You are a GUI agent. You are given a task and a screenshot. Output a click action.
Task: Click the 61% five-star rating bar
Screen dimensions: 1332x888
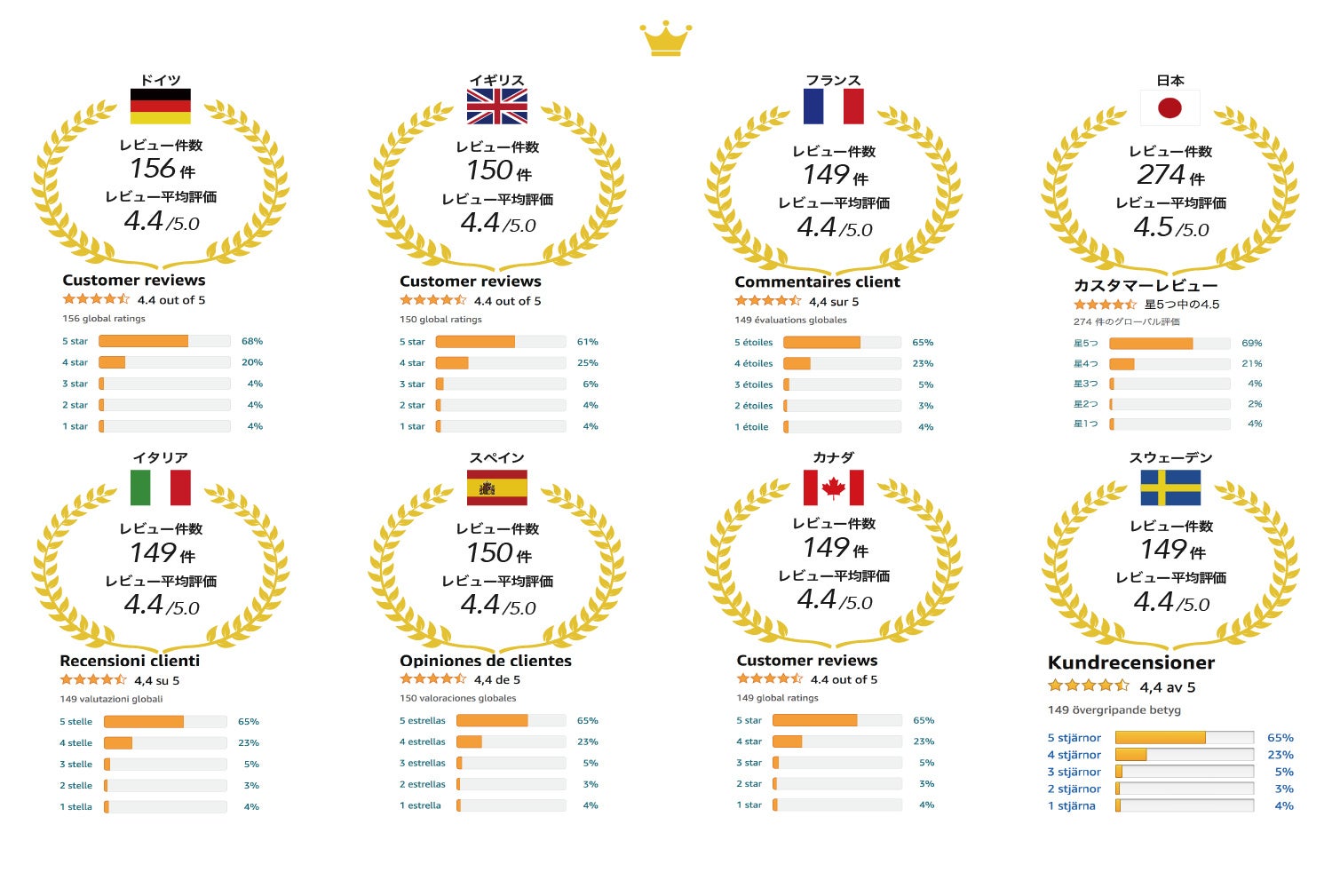click(x=501, y=342)
